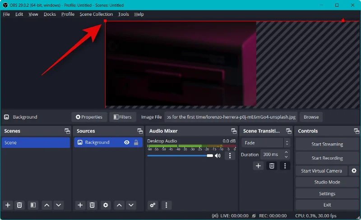Open Audio Mixer options menu at bottom
Image resolution: width=361 pixels, height=220 pixels.
tap(166, 205)
